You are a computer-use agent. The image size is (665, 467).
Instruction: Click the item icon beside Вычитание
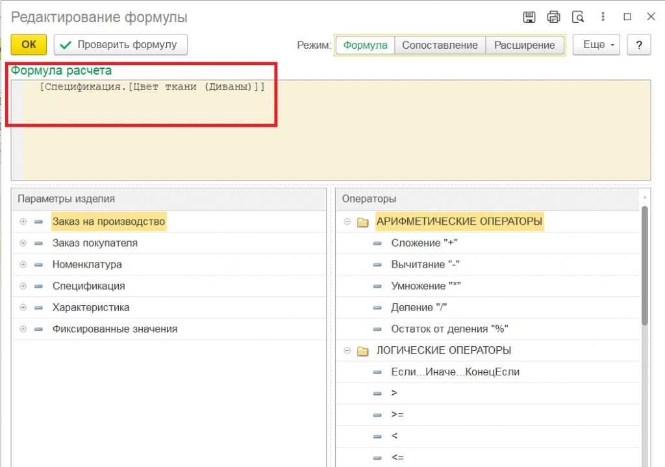(377, 265)
